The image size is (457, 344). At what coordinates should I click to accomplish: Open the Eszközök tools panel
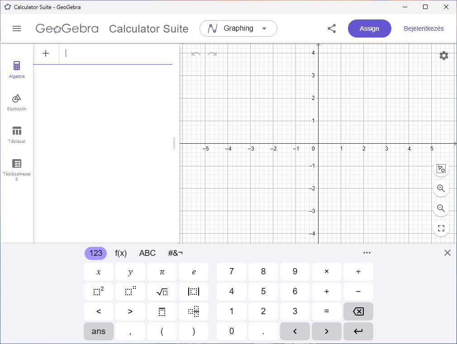coord(17,102)
